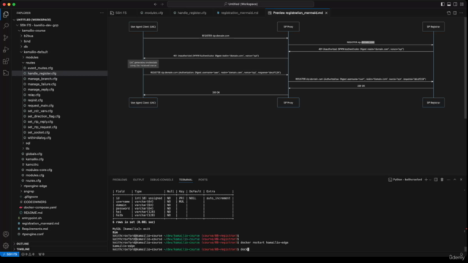468x263 pixels.
Task: Open the terminal panel more actions ellipsis
Action: tap(448, 180)
